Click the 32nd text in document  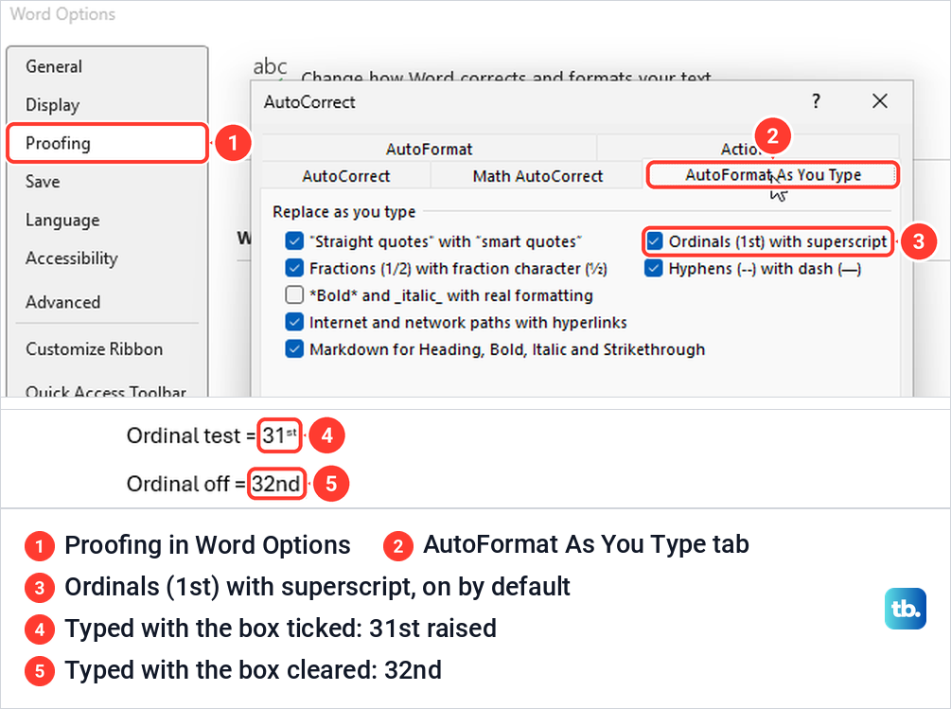pos(276,484)
